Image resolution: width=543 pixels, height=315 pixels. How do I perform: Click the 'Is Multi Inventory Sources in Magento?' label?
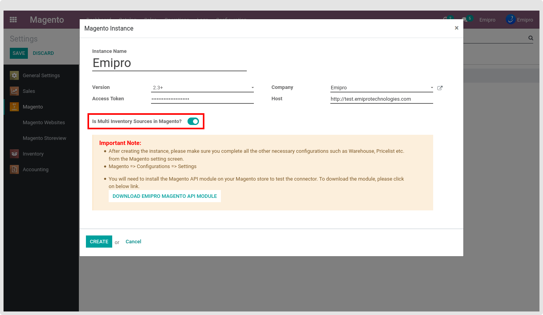pyautogui.click(x=137, y=121)
